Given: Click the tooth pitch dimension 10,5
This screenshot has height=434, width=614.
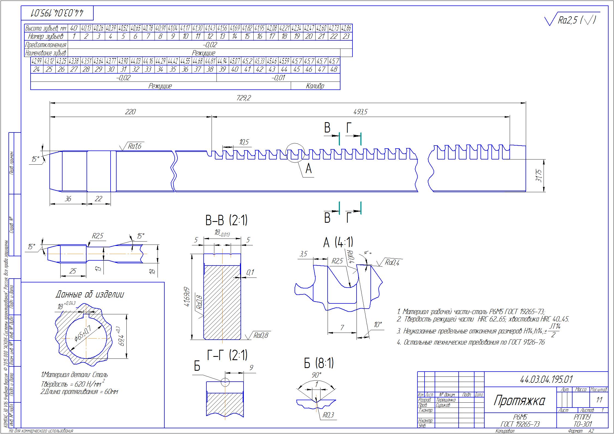Looking at the screenshot, I should 244,142.
